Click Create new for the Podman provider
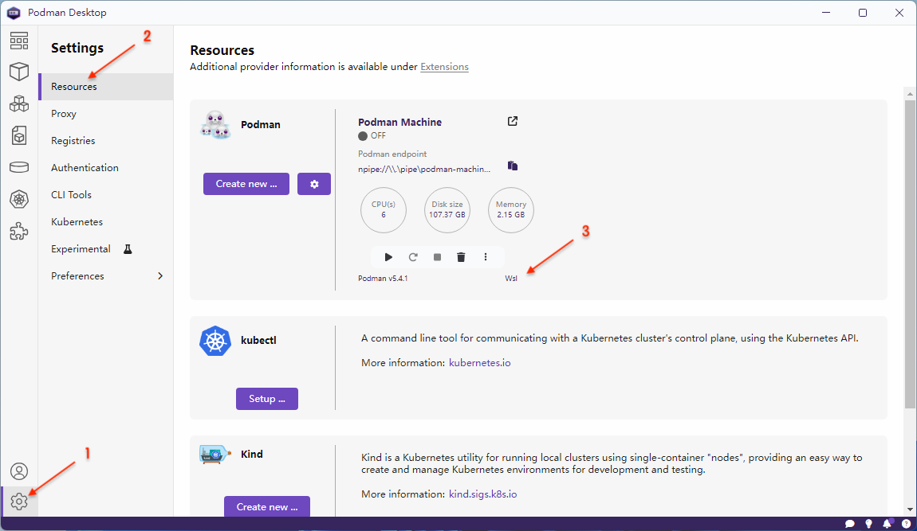 click(x=246, y=184)
